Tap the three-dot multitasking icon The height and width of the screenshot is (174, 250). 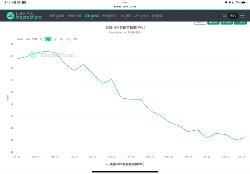click(x=125, y=2)
